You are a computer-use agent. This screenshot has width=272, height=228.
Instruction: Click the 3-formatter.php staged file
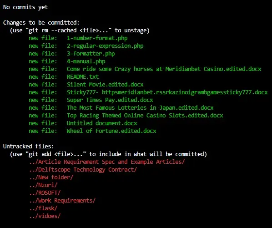(x=91, y=53)
